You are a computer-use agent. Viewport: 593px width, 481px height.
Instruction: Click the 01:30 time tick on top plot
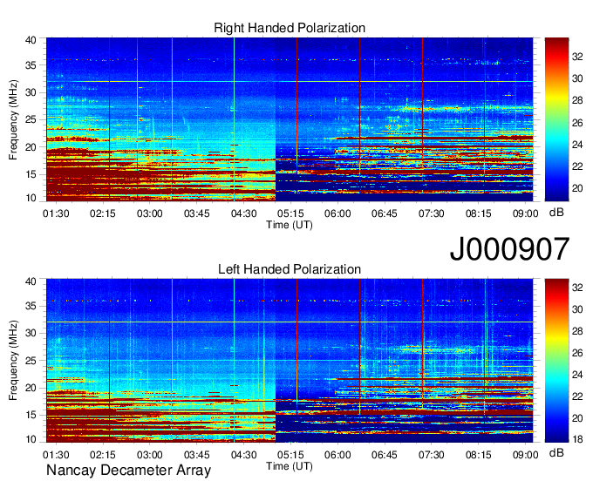pos(56,213)
